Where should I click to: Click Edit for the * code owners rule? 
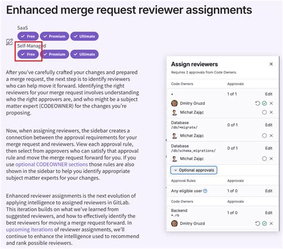(269, 94)
